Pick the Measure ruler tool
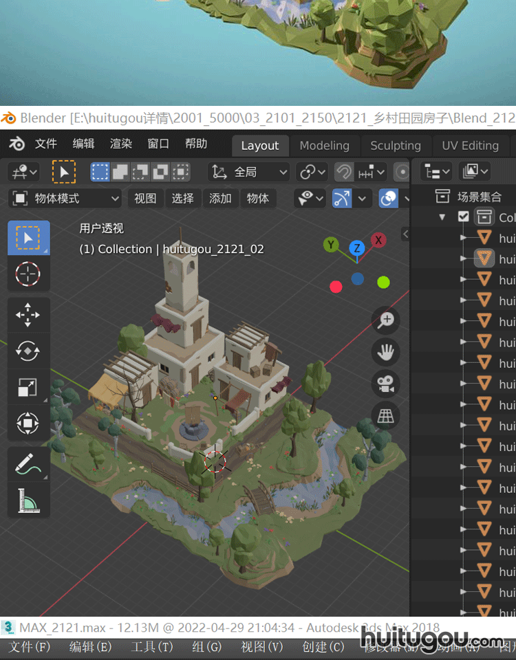This screenshot has width=516, height=660. point(28,500)
